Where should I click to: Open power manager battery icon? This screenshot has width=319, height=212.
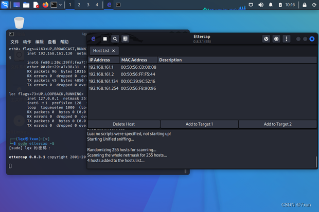pos(280,5)
